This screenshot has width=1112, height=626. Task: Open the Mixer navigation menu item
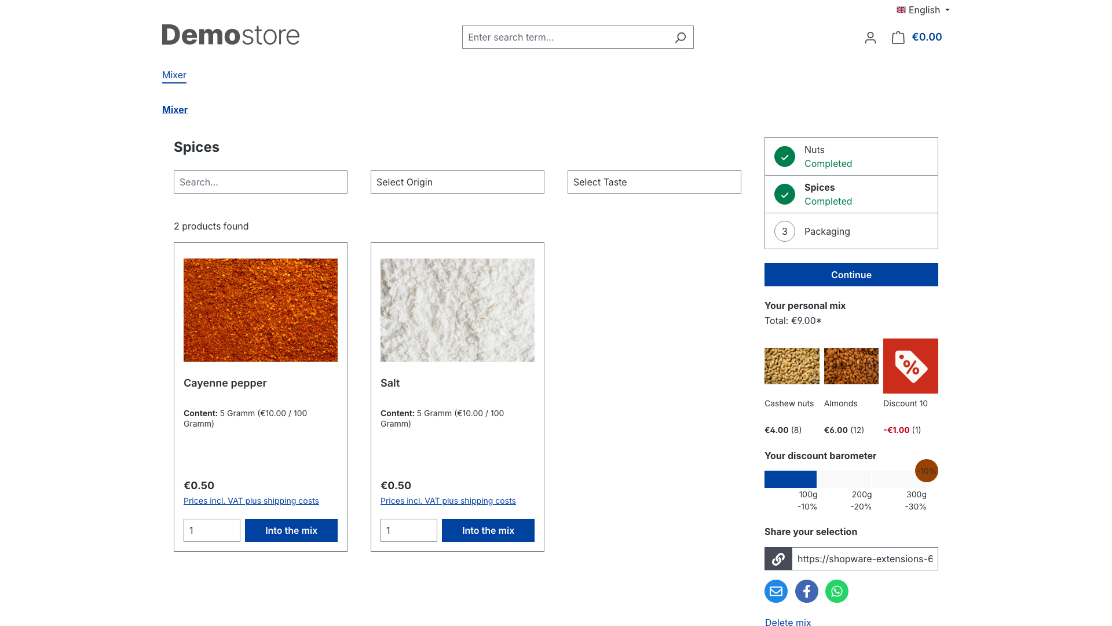tap(174, 75)
